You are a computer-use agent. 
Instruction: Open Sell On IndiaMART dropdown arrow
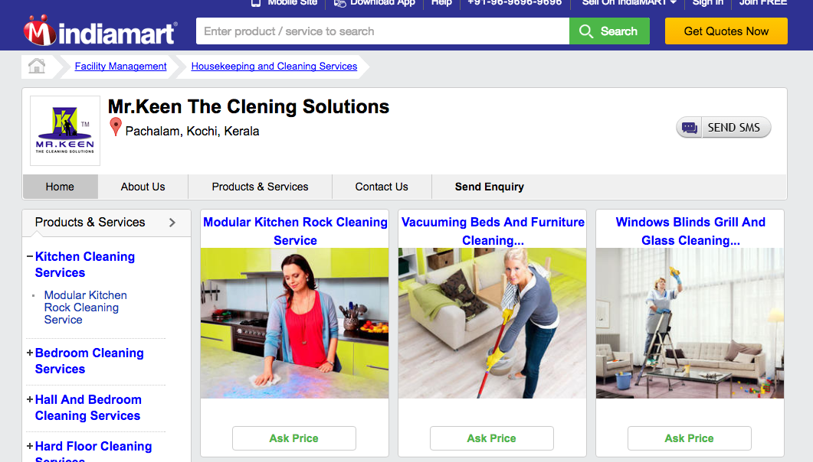pyautogui.click(x=673, y=2)
